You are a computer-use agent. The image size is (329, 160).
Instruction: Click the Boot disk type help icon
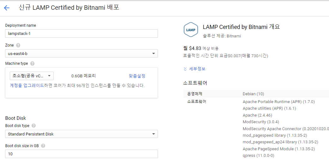pos(33,126)
